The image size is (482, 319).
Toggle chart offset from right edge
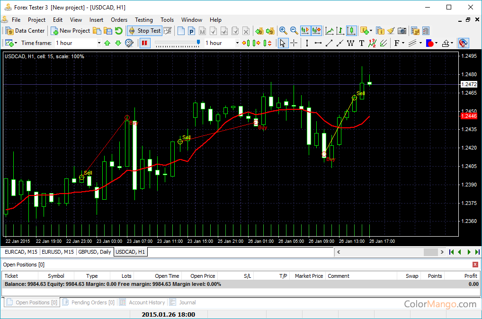tap(316, 31)
